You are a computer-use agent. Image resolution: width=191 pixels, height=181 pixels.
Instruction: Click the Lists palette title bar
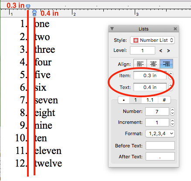[x=143, y=29]
